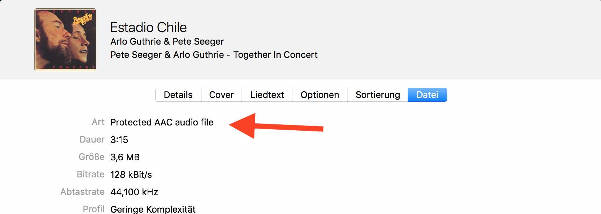Click the Art field label
This screenshot has height=214, width=601.
click(x=98, y=122)
